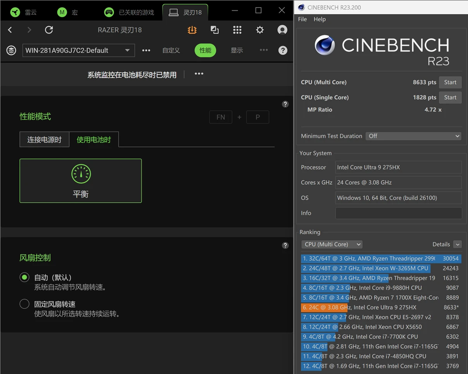Expand the ranking Details arrow
Screen dimensions: 468x374
457,244
